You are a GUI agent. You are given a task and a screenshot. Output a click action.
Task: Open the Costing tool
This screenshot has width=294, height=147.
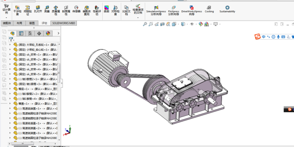[209, 9]
